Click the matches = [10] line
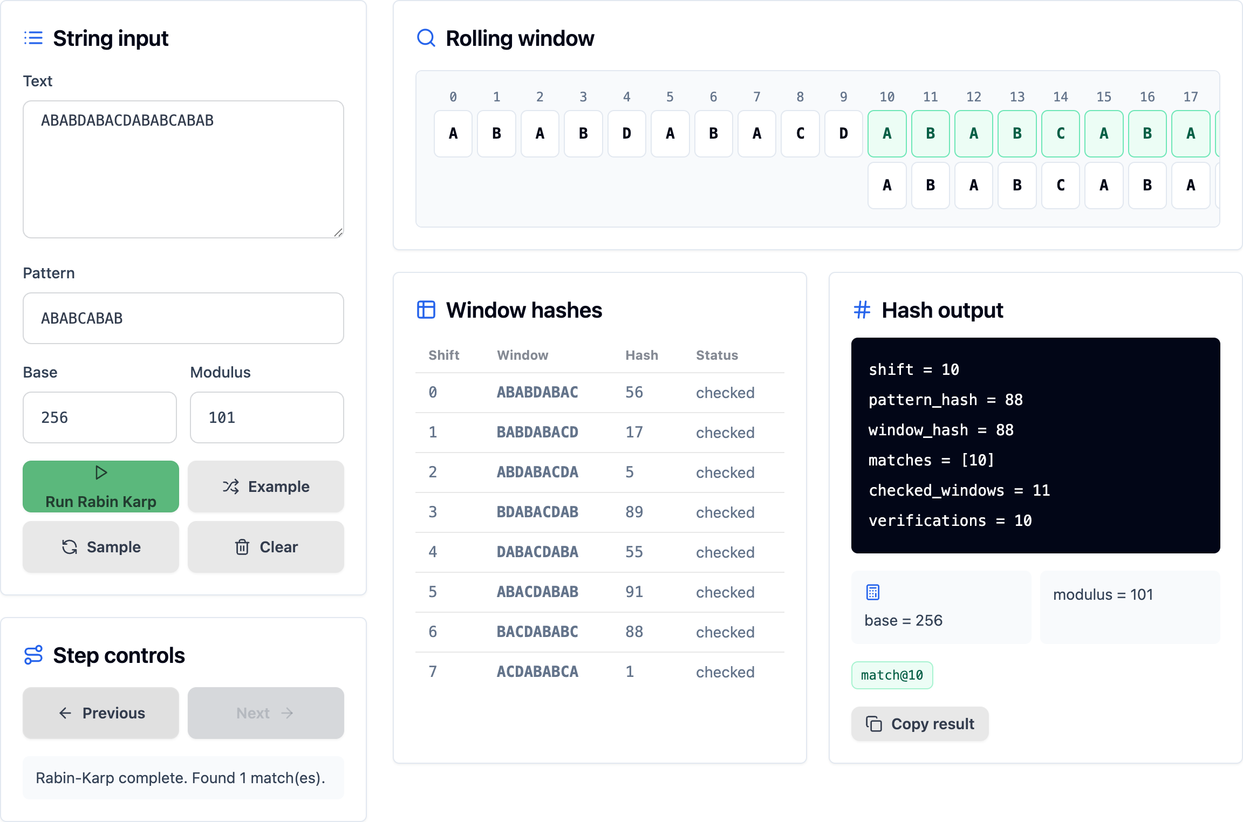Image resolution: width=1243 pixels, height=822 pixels. (x=931, y=460)
